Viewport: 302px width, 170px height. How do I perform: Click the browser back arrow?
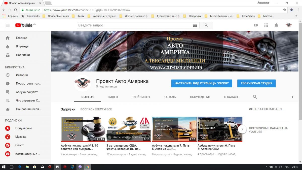pyautogui.click(x=4, y=10)
